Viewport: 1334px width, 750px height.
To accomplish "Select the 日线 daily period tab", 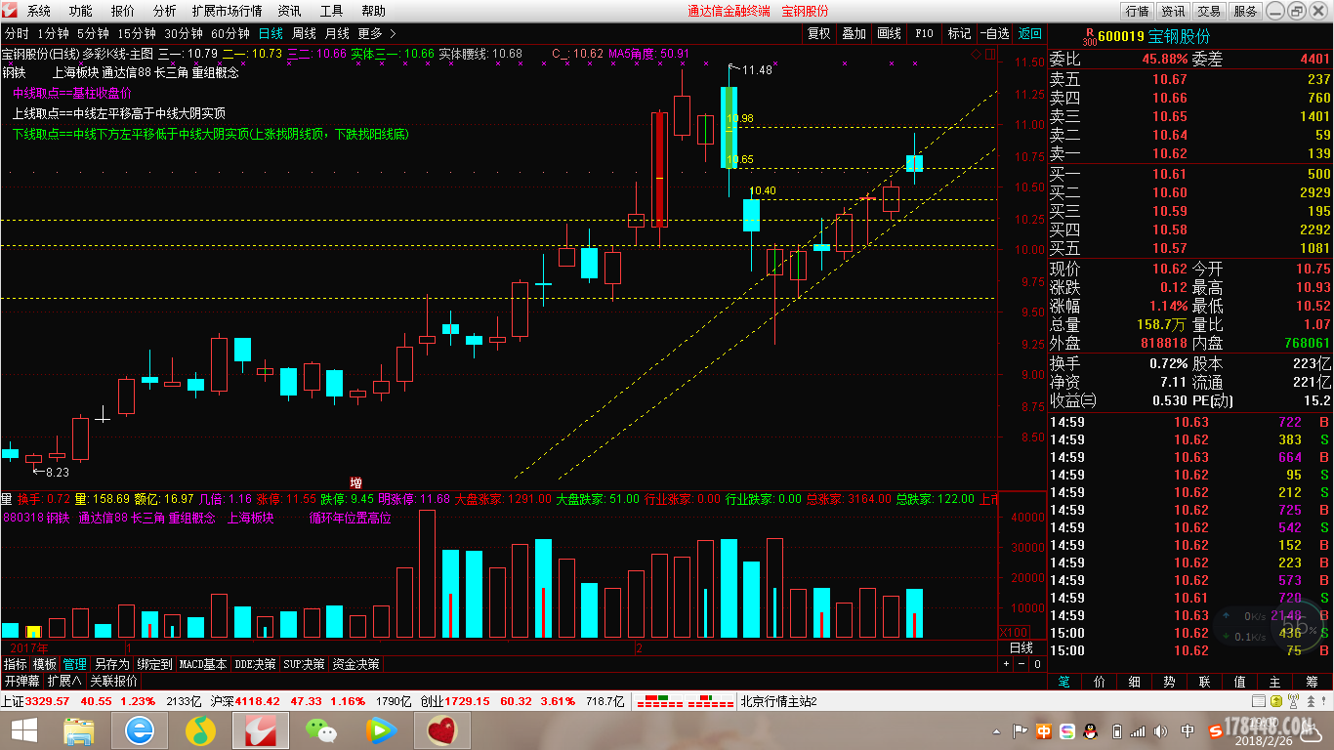I will click(x=271, y=33).
